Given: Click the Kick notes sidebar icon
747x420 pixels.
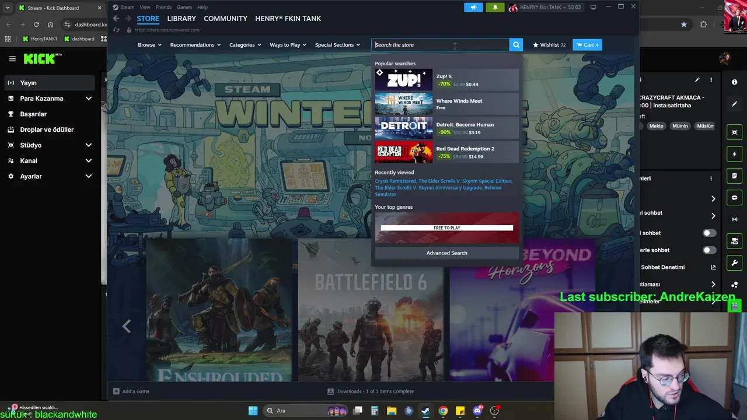Looking at the screenshot, I should pyautogui.click(x=735, y=176).
